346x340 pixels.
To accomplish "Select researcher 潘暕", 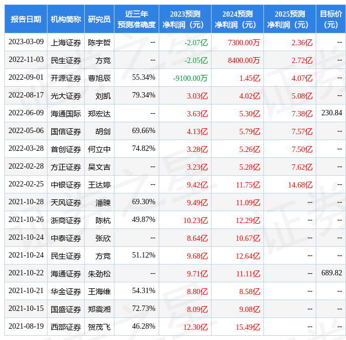I will [x=103, y=203].
